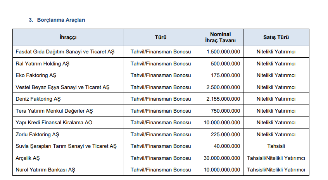Click the İhraççı column header

click(x=68, y=38)
